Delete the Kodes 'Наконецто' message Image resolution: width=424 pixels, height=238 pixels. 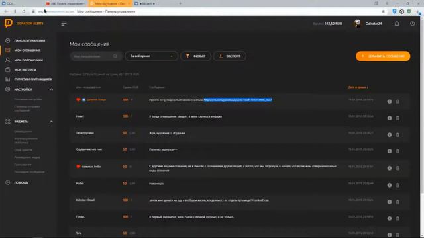tap(397, 185)
